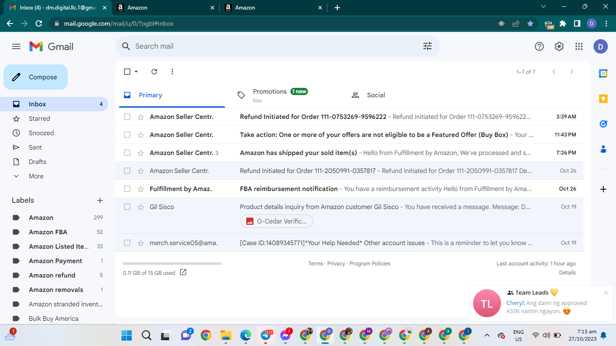Refresh the inbox message list
Viewport: 616px width, 346px height.
[154, 72]
